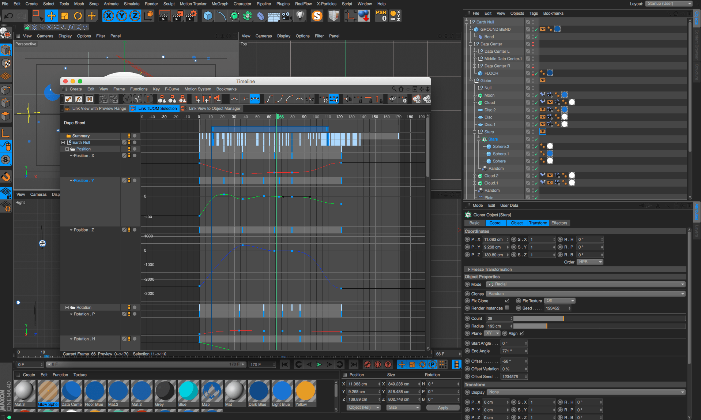Select the Middle Data Center.1 object
The image size is (701, 420).
tap(503, 59)
